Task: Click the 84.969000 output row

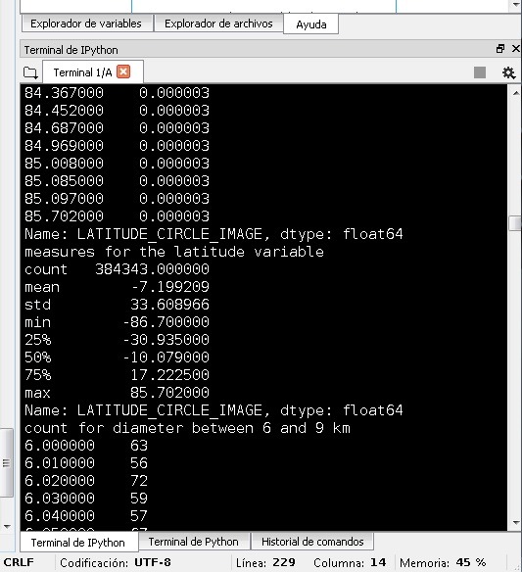Action: 117,146
